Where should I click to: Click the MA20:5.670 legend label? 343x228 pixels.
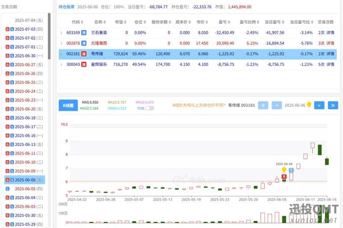145,103
